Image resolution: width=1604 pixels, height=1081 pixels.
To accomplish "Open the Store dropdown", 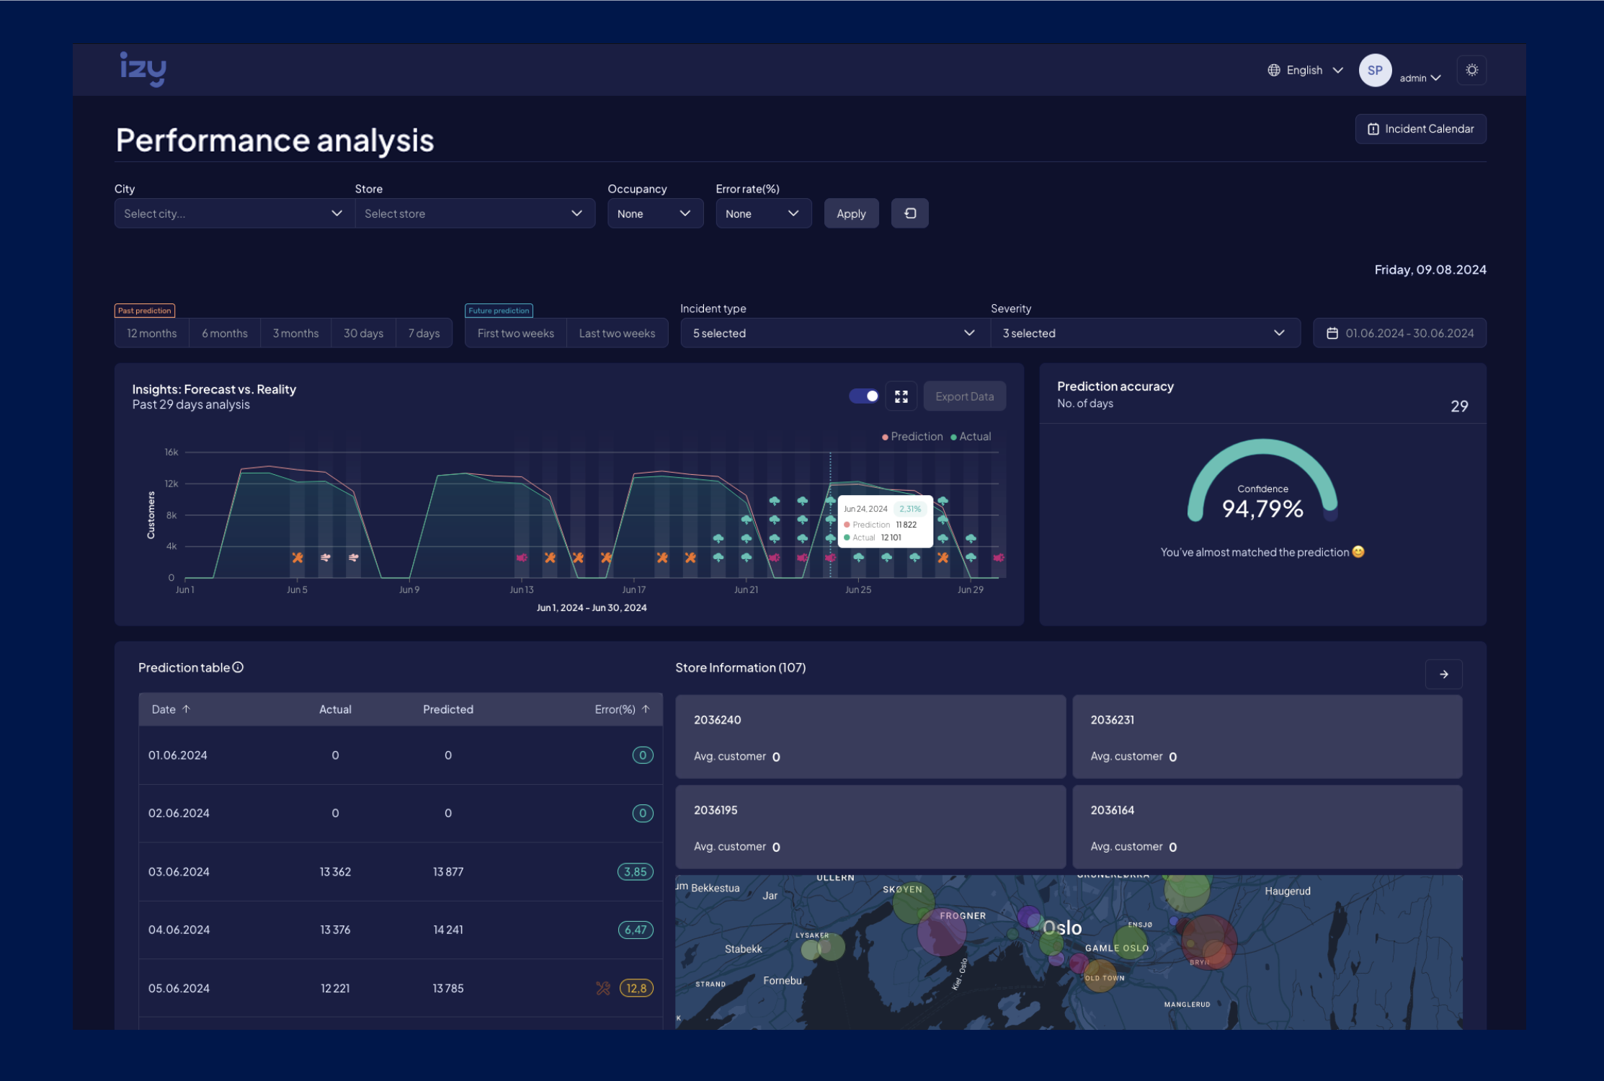I will pos(475,213).
